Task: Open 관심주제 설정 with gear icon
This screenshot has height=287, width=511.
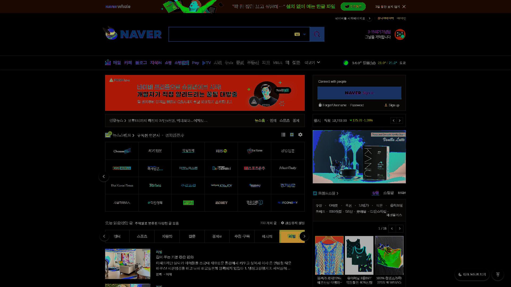Action: click(293, 223)
